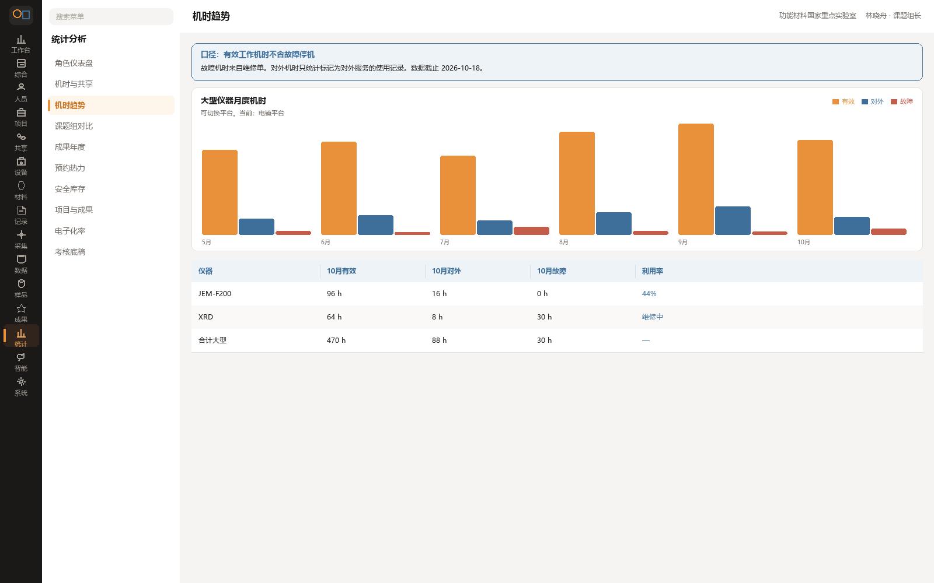Viewport: 934px width, 583px height.
Task: Toggle the 有效 legend series
Action: [x=844, y=101]
